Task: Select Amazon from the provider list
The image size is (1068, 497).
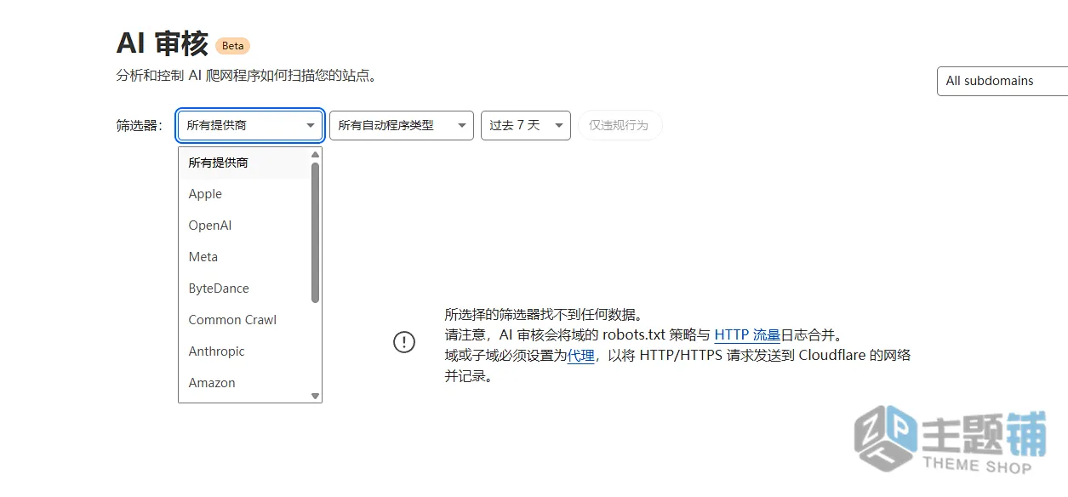Action: click(244, 383)
